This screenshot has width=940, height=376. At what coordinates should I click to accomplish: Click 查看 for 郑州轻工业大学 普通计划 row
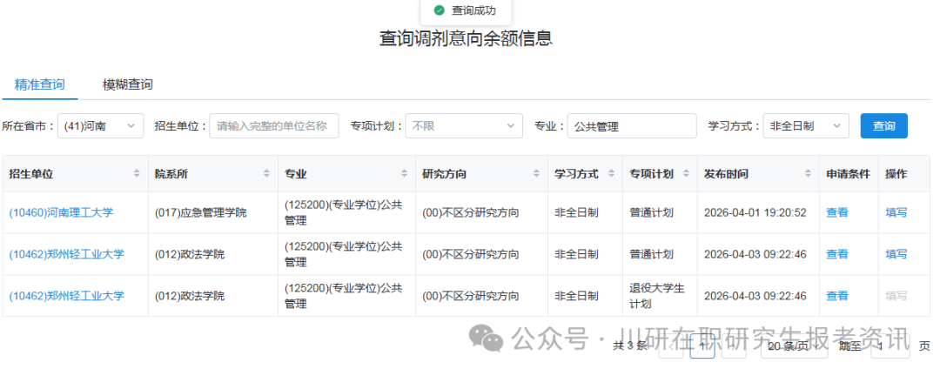click(x=837, y=254)
